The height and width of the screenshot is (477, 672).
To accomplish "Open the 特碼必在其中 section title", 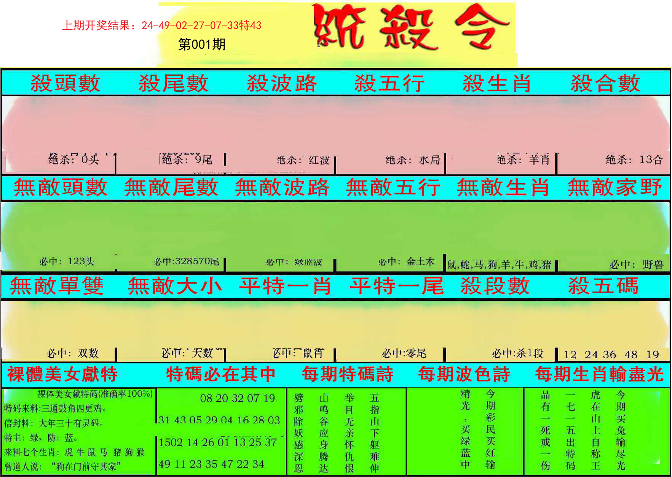I will [221, 374].
